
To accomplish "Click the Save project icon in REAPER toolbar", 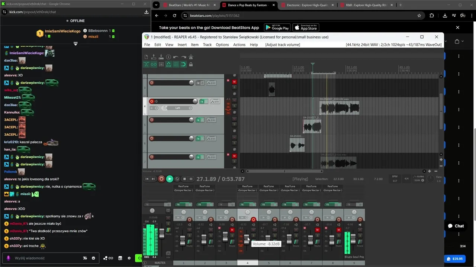I will (161, 57).
